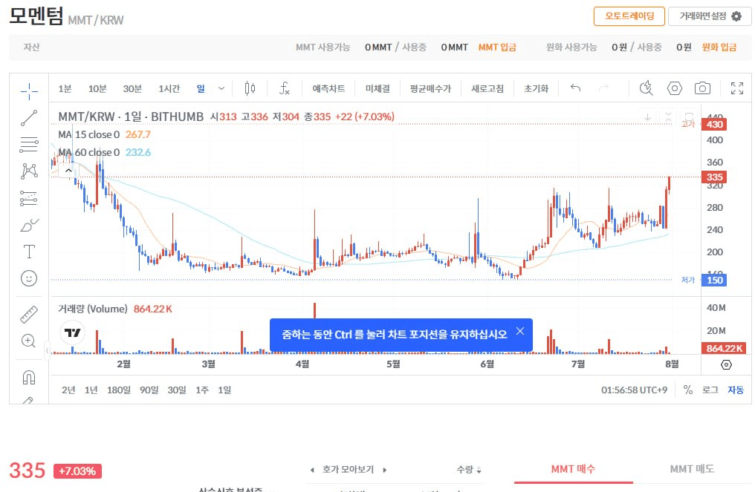Collapse the drawing toolbar side arrow
The height and width of the screenshot is (492, 755).
[48, 350]
